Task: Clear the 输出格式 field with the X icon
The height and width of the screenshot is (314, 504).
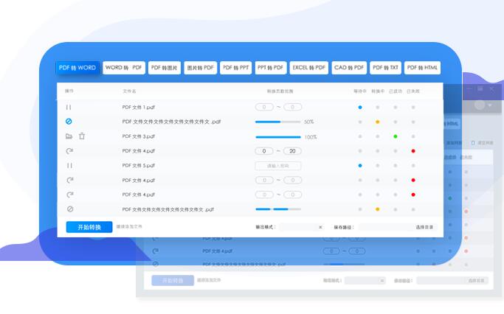Action: click(320, 227)
